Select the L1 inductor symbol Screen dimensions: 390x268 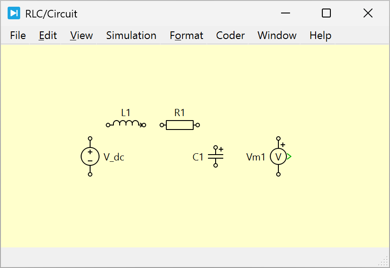pos(126,124)
